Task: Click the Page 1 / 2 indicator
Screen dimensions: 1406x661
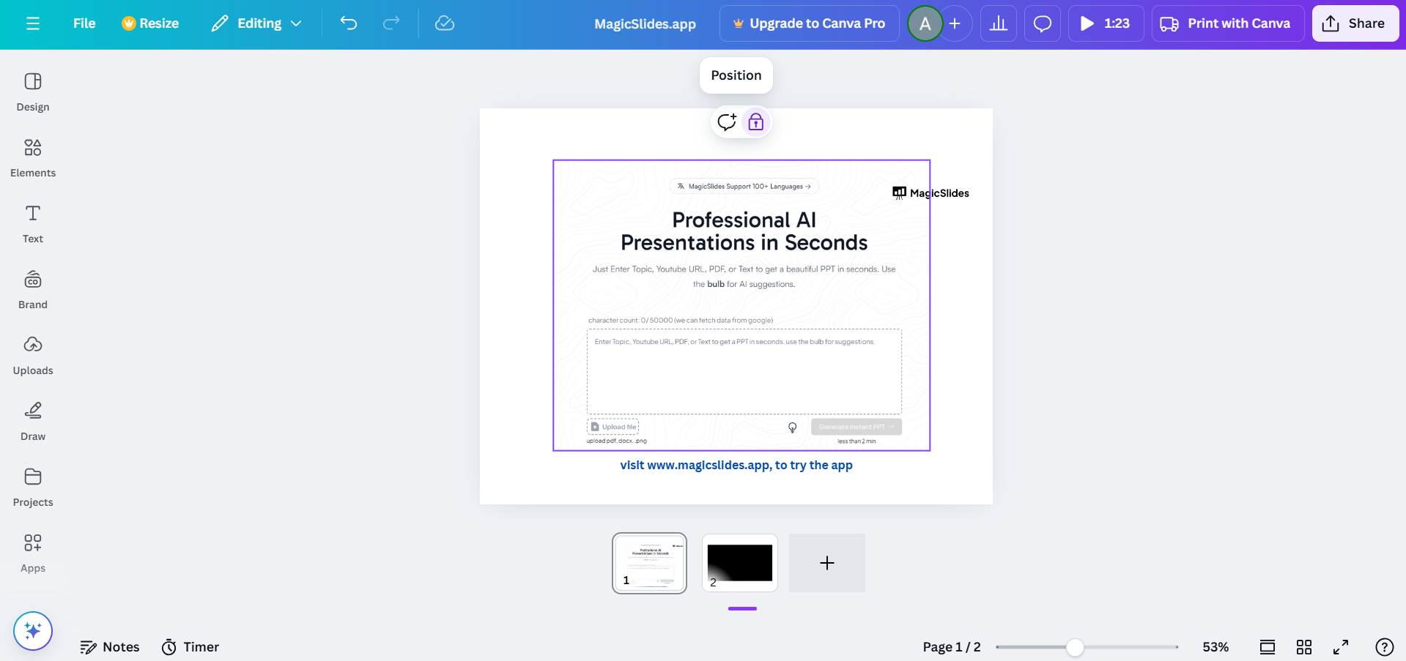Action: 952,647
